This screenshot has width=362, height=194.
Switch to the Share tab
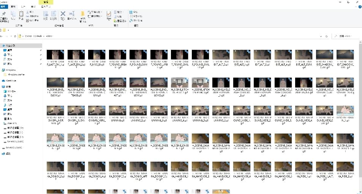click(x=23, y=7)
